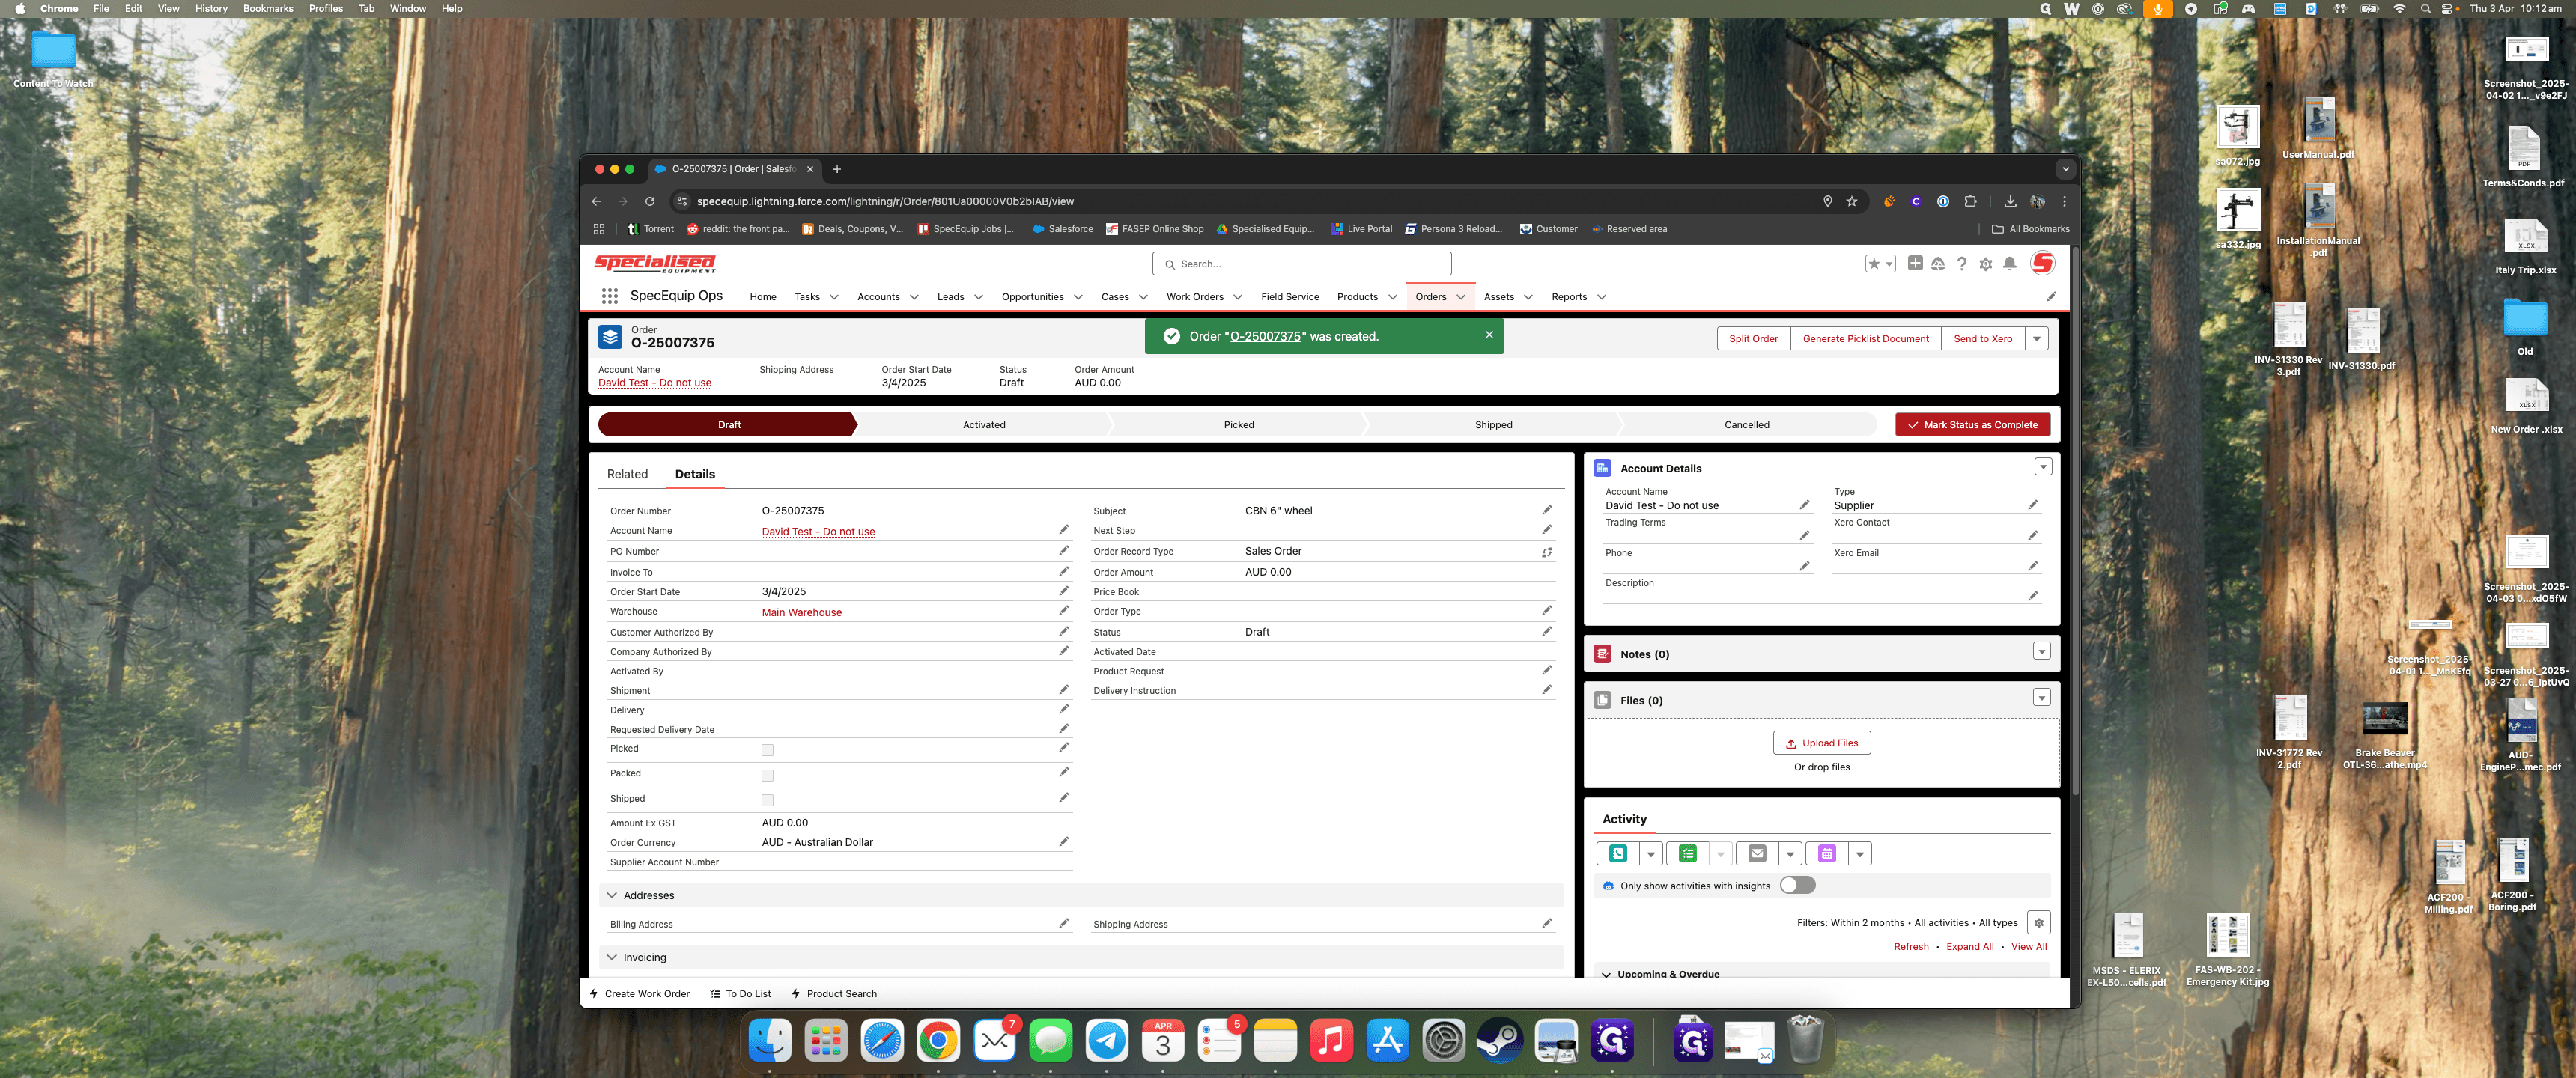This screenshot has width=2576, height=1078.
Task: Edit the Packed checkbox field
Action: pos(1063,772)
